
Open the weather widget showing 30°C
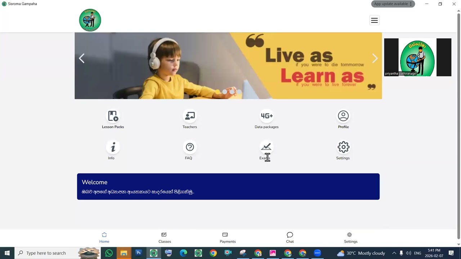361,253
